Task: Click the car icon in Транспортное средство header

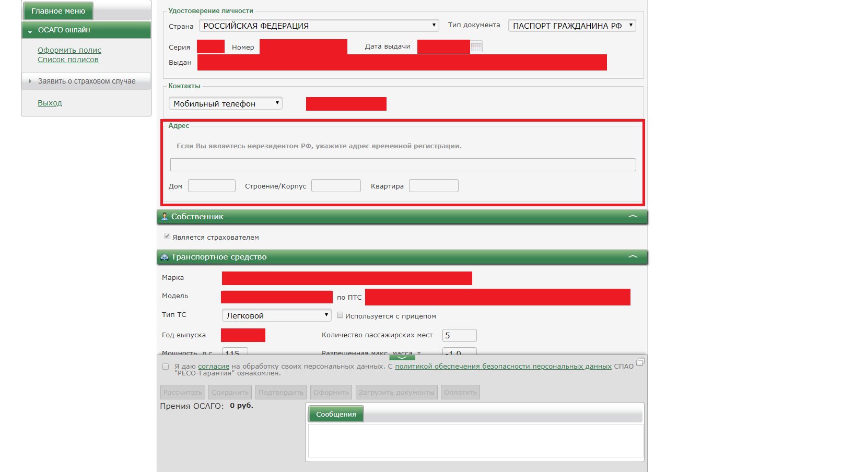Action: 165,257
